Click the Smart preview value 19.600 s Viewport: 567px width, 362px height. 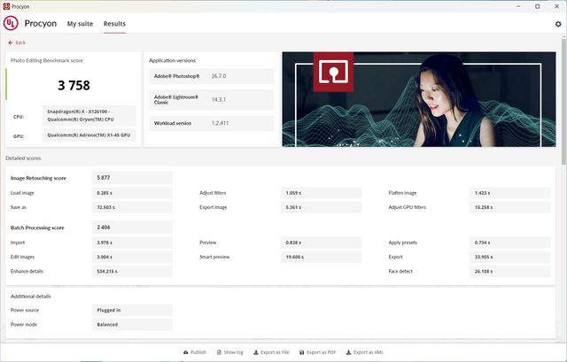[x=321, y=257]
